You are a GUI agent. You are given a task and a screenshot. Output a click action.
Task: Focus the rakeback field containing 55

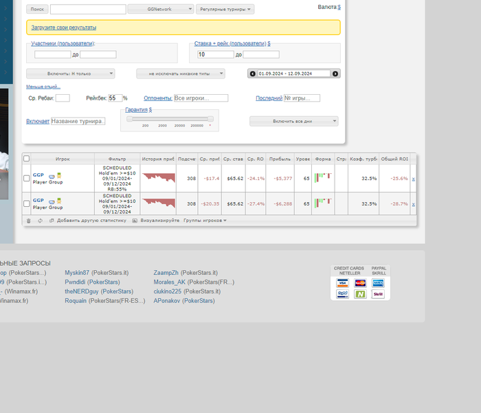(115, 98)
